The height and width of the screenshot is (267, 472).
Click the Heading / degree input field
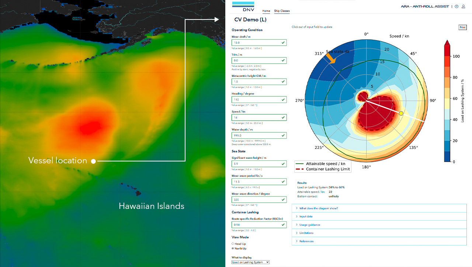(x=256, y=100)
